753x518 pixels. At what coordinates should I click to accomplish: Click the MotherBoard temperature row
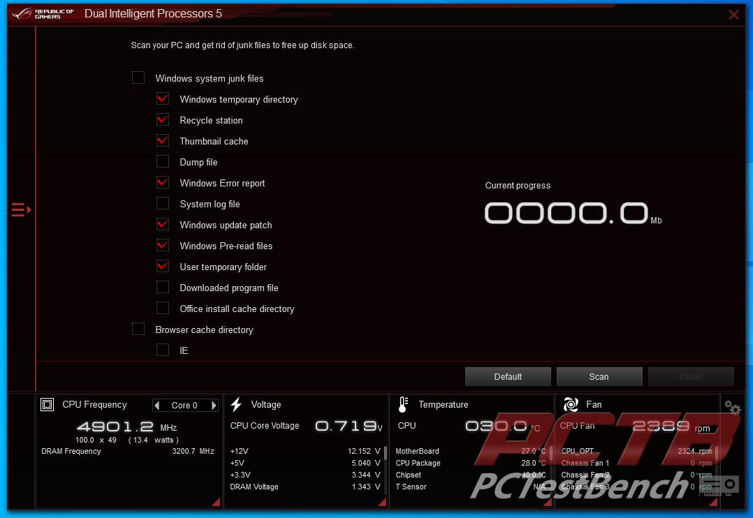(471, 451)
